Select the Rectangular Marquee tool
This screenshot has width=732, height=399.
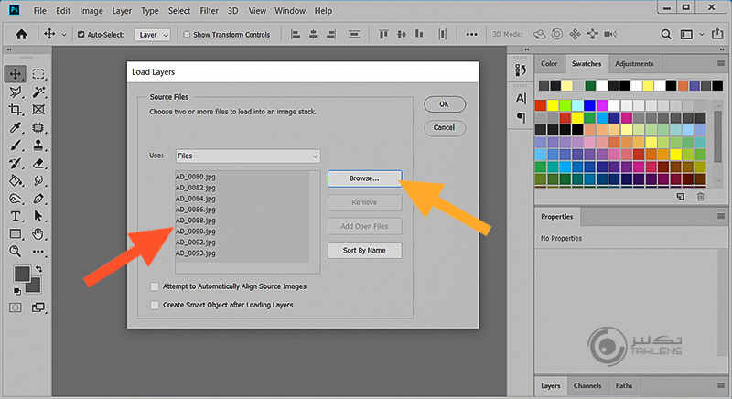pos(39,74)
